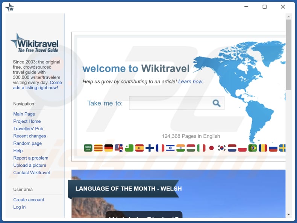Open Upload a picture link
The height and width of the screenshot is (223, 297).
tap(30, 165)
